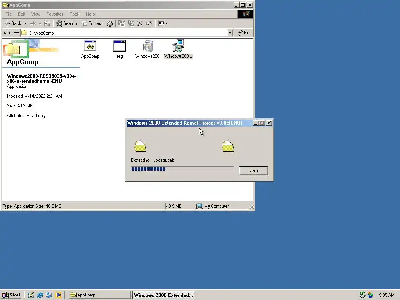Open the Tools menu
Image resolution: width=400 pixels, height=300 pixels.
75,14
